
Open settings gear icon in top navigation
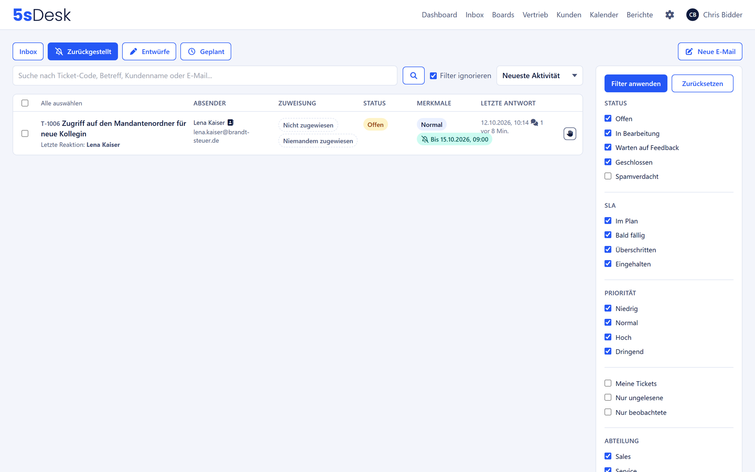[670, 15]
